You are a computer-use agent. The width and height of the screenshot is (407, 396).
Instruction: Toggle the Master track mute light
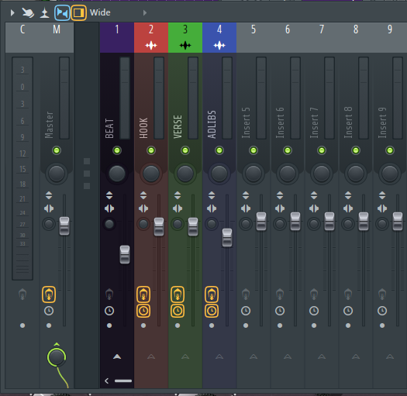point(57,150)
